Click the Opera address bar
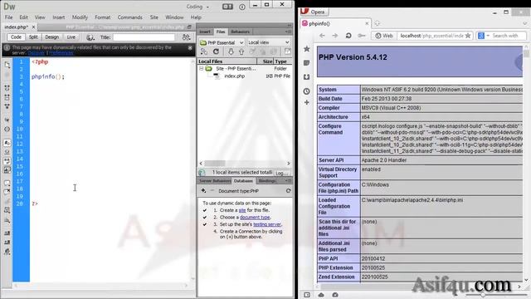Image resolution: width=531 pixels, height=299 pixels. pyautogui.click(x=431, y=36)
